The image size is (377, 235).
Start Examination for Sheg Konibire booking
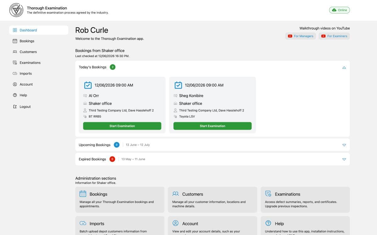212,126
